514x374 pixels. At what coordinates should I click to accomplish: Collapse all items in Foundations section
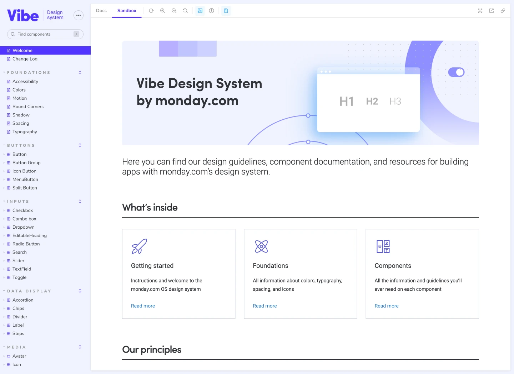80,72
